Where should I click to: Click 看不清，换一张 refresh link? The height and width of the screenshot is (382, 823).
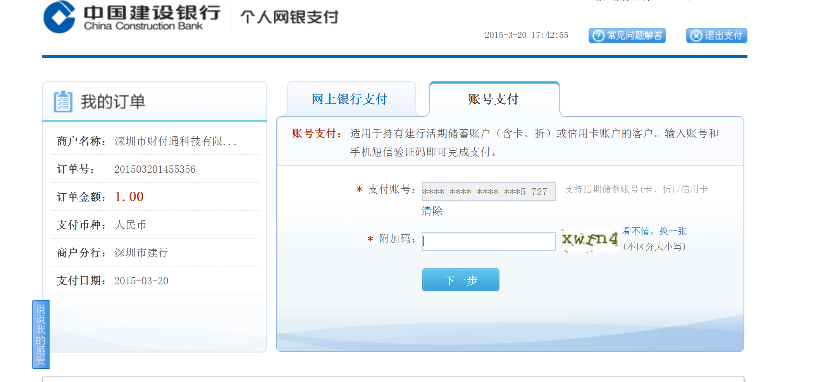point(654,231)
